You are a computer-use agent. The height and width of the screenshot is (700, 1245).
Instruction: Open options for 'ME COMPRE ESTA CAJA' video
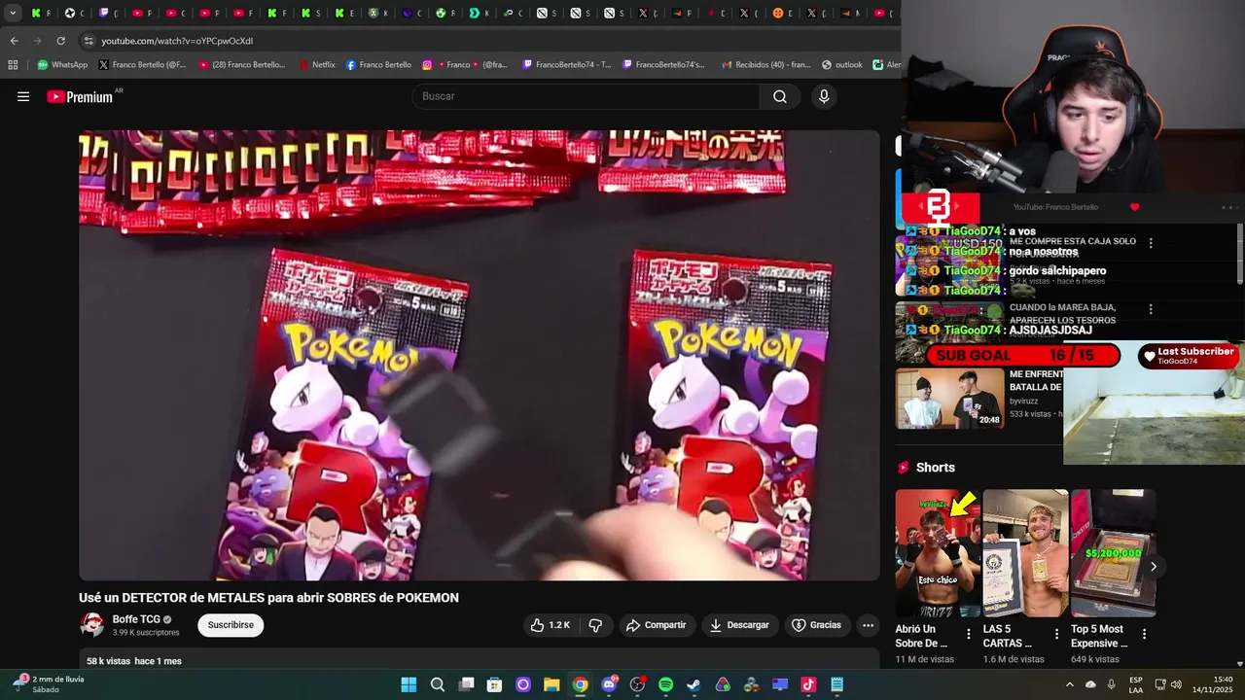pyautogui.click(x=1151, y=243)
